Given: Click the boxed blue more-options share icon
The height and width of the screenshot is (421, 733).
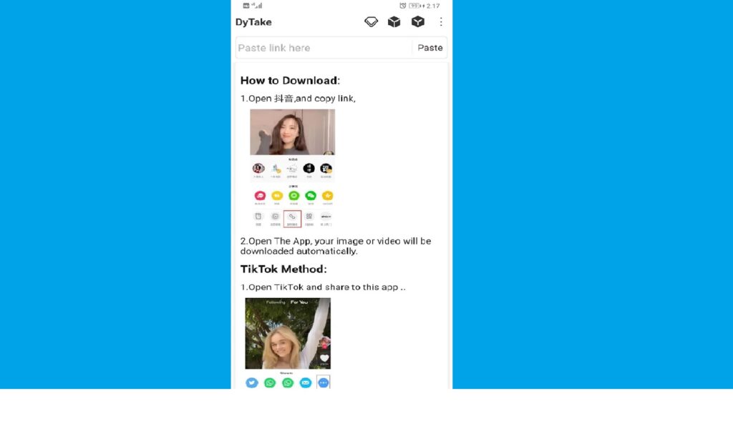Looking at the screenshot, I should pyautogui.click(x=324, y=383).
